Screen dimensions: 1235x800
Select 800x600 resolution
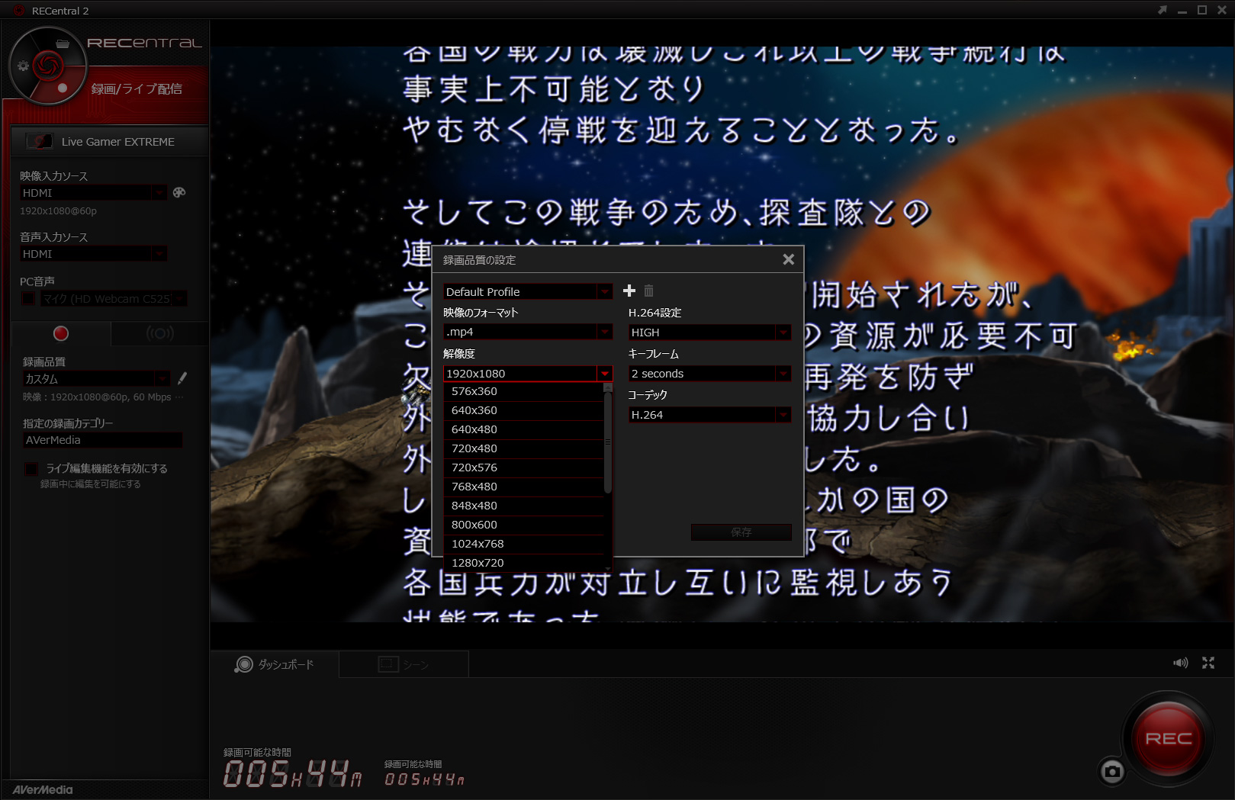click(523, 525)
